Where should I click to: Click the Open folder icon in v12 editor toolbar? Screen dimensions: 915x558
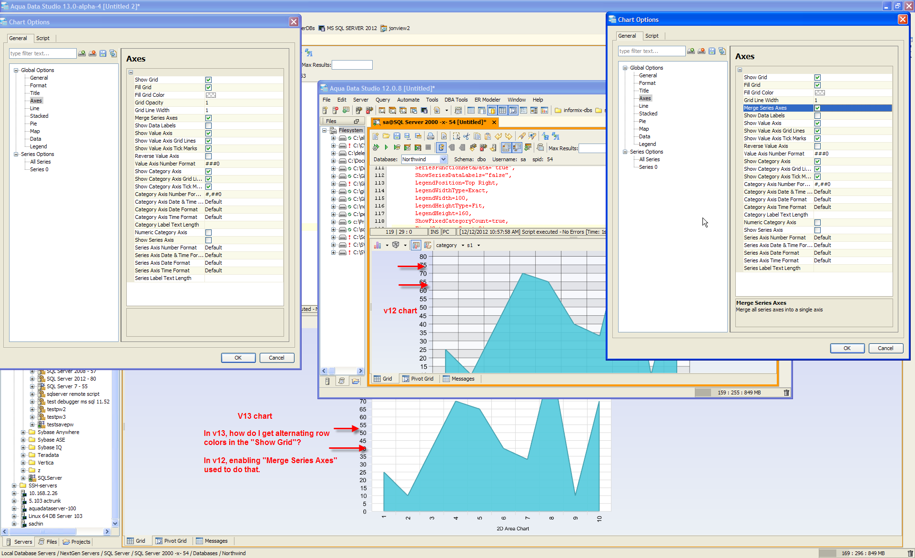[x=386, y=136]
